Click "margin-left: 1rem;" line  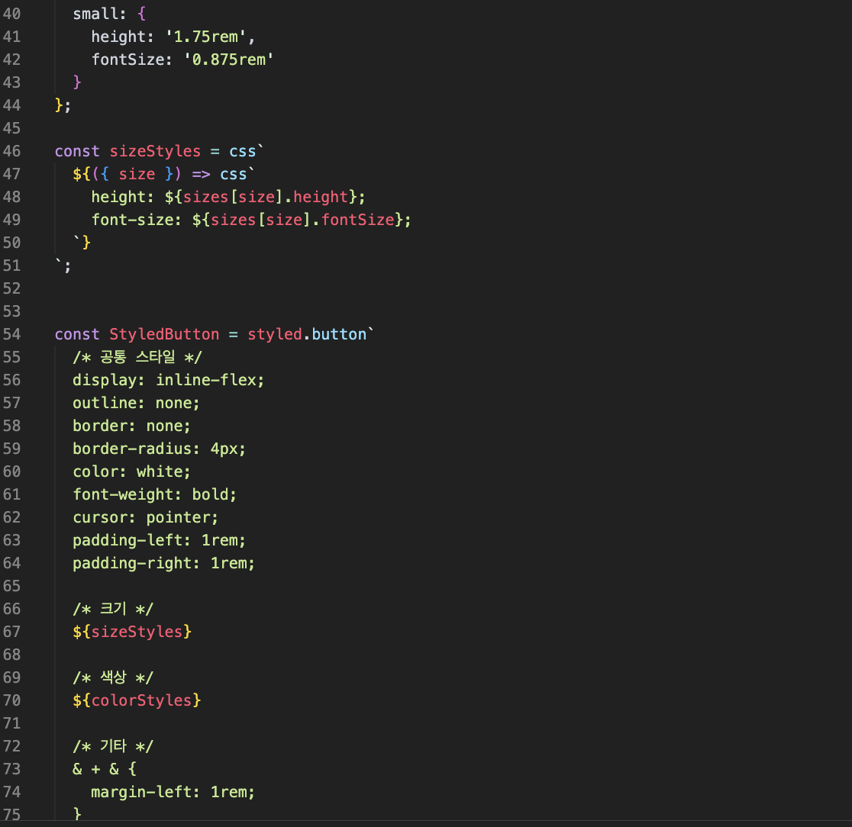point(173,792)
